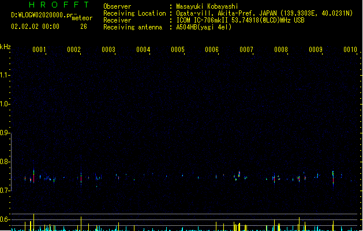Click the 0.8 kHz frequency label
The height and width of the screenshot is (231, 363).
click(4, 162)
